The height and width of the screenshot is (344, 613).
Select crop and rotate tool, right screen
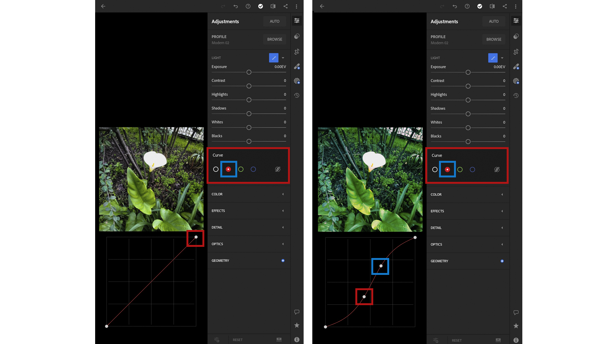coord(516,52)
